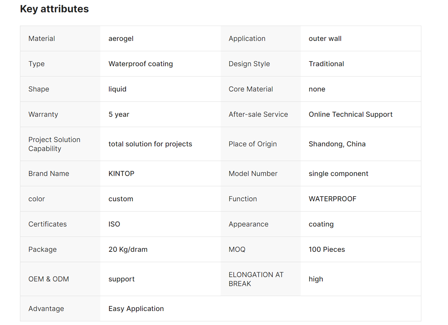448x325 pixels.
Task: Click the OEM & ODM label
Action: [49, 279]
